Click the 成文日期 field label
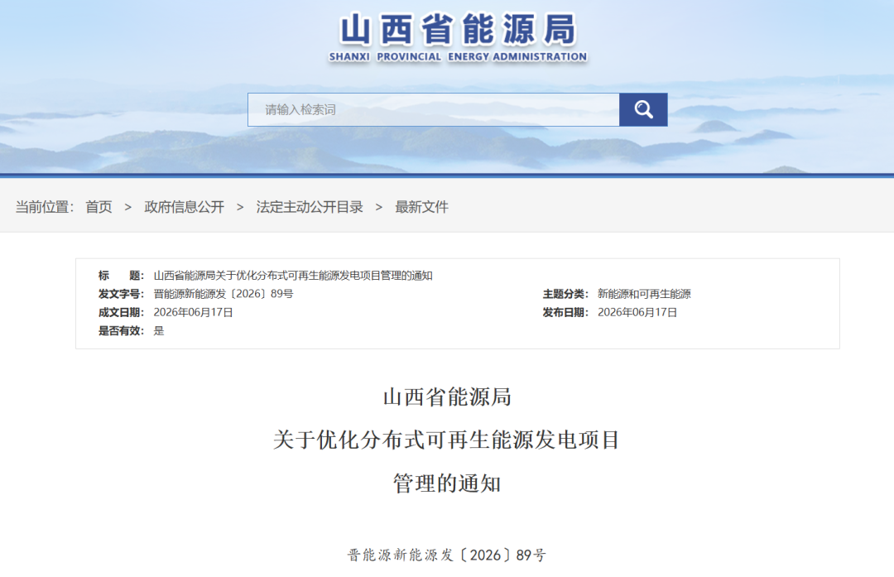Viewport: 894px width, 577px height. [x=121, y=312]
